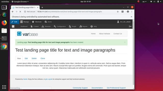Open the Configuration admin menu

click(x=60, y=26)
